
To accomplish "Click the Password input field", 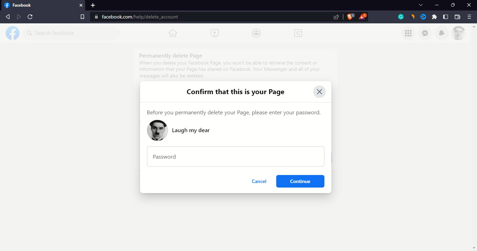I will pos(235,157).
